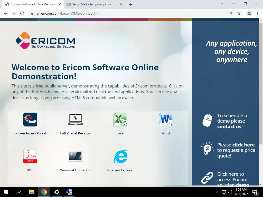The image size is (263, 197).
Task: Expand the hidden tray icons chevron
Action: tap(217, 192)
